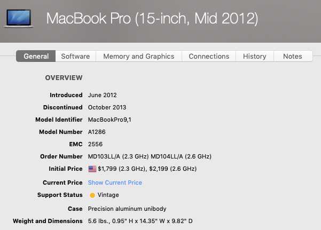Click the Show Current Price link
The image size is (321, 230).
coord(115,183)
